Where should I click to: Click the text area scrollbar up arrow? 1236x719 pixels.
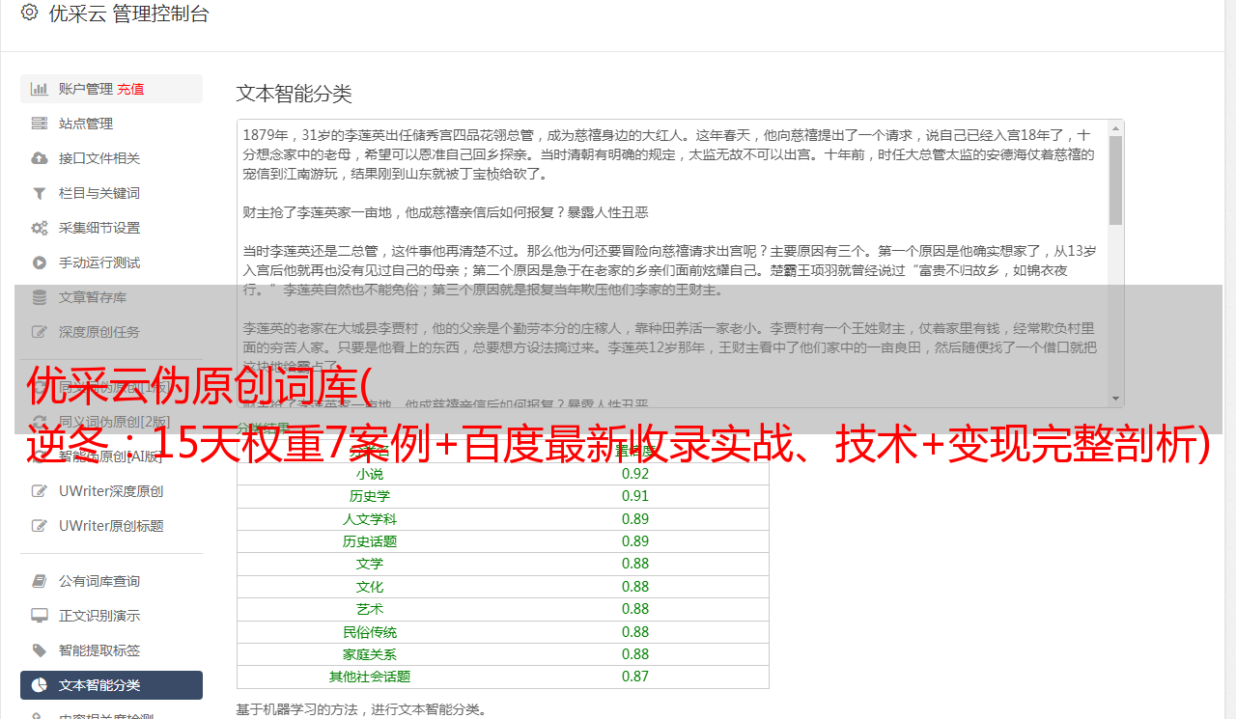[x=1116, y=127]
